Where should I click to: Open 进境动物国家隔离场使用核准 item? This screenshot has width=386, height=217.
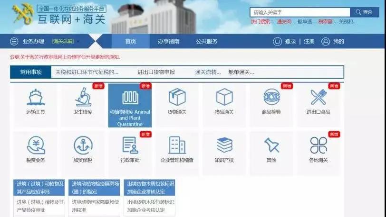click(94, 206)
